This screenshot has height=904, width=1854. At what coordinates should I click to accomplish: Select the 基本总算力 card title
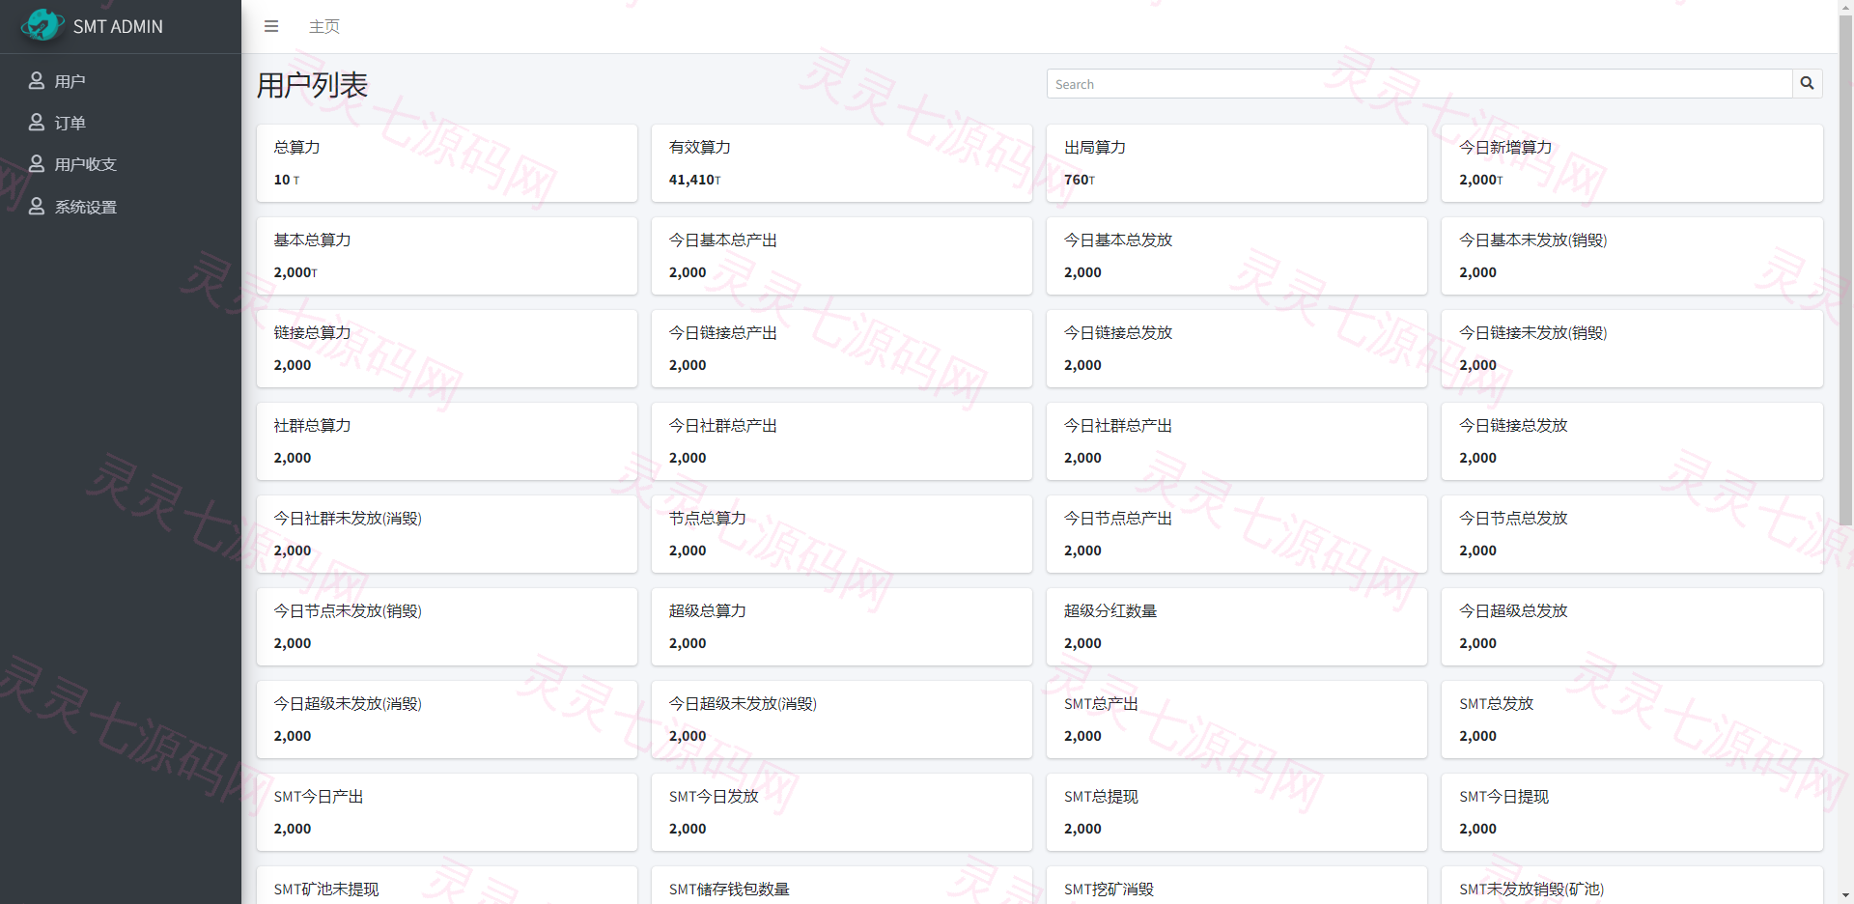coord(312,240)
